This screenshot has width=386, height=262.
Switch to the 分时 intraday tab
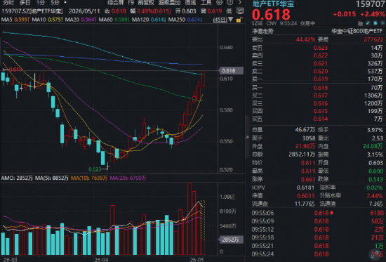coord(8,3)
